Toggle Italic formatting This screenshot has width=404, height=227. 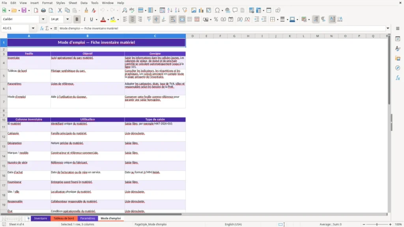tap(84, 19)
